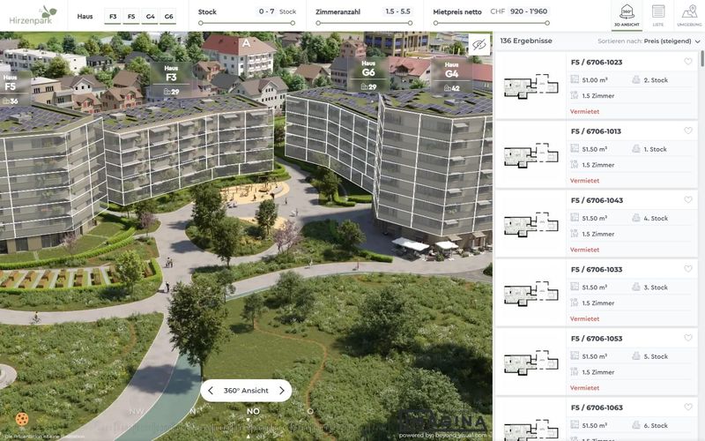Screen dimensions: 705x441
Task: Click '1.5 Zimmer' in listing 6706-1043
Action: pyautogui.click(x=598, y=234)
